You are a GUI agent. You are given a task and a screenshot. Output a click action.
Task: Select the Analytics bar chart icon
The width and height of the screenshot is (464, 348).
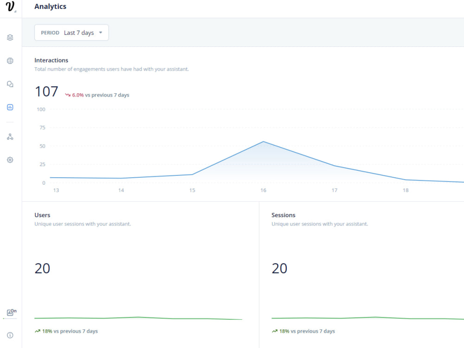[10, 107]
